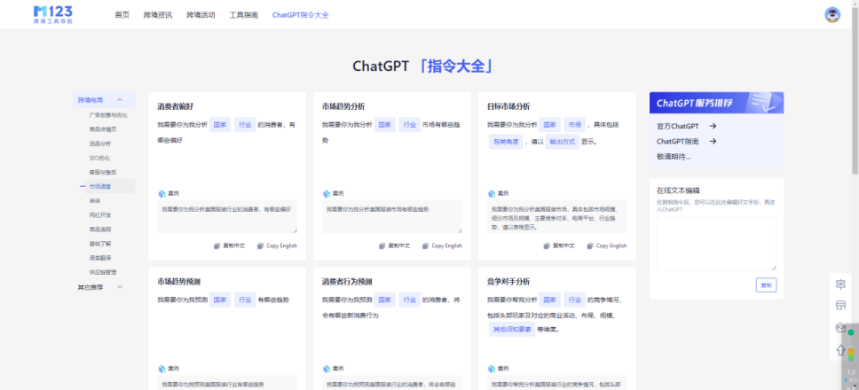Click the 复制 button under 在线文本编辑
This screenshot has height=390, width=859.
point(766,285)
